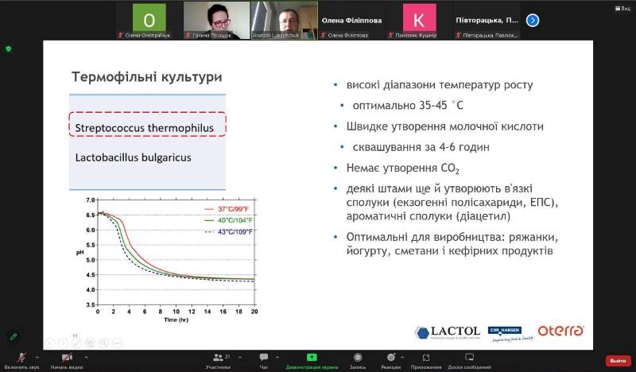Select Панасюк Кушнір pink K tile
The height and width of the screenshot is (372, 636).
click(x=419, y=21)
